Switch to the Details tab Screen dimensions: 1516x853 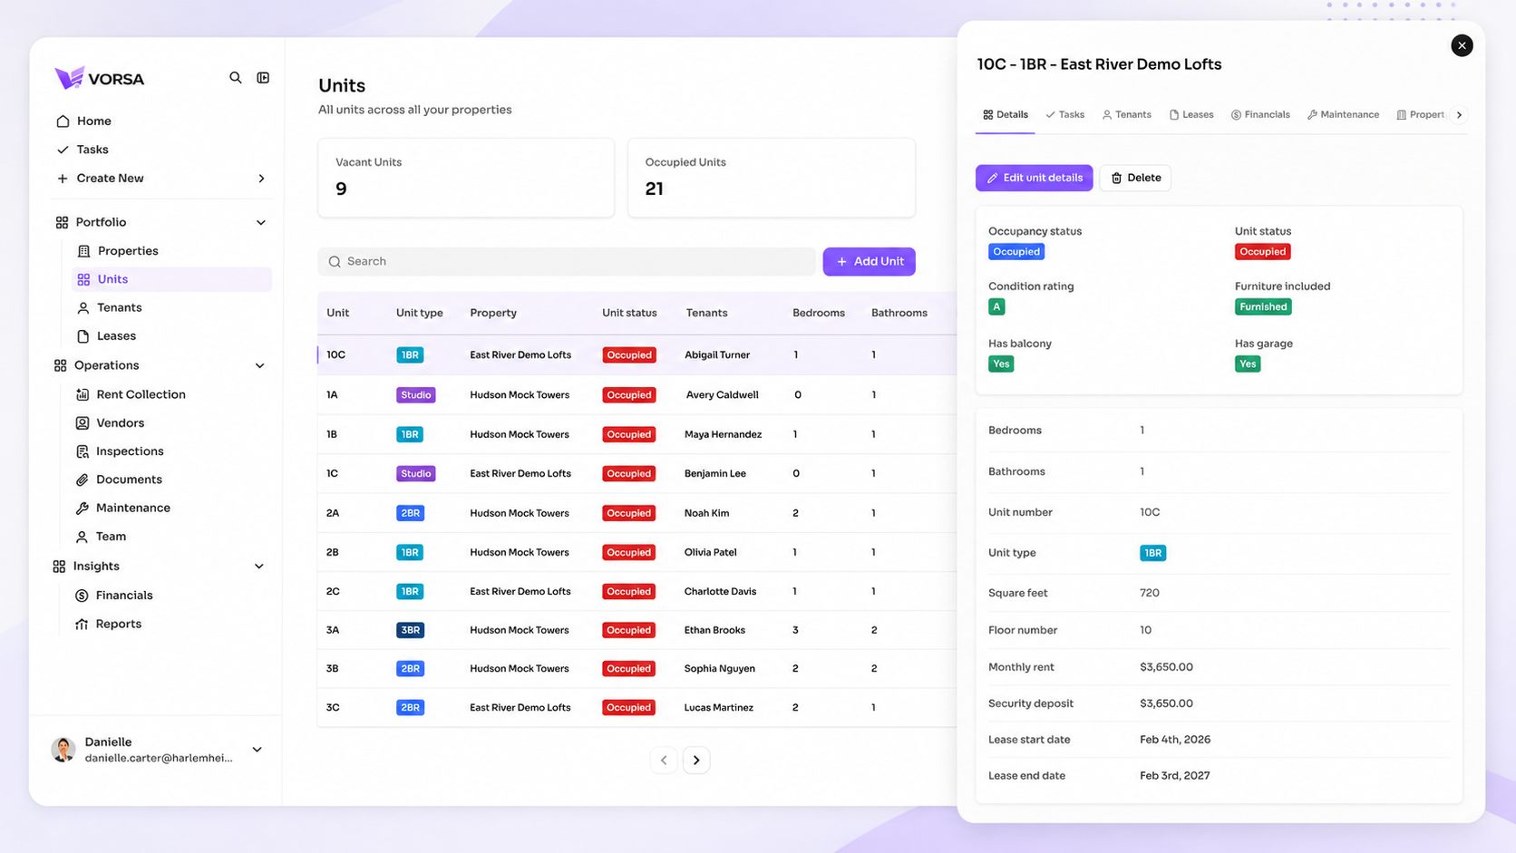pyautogui.click(x=1005, y=115)
